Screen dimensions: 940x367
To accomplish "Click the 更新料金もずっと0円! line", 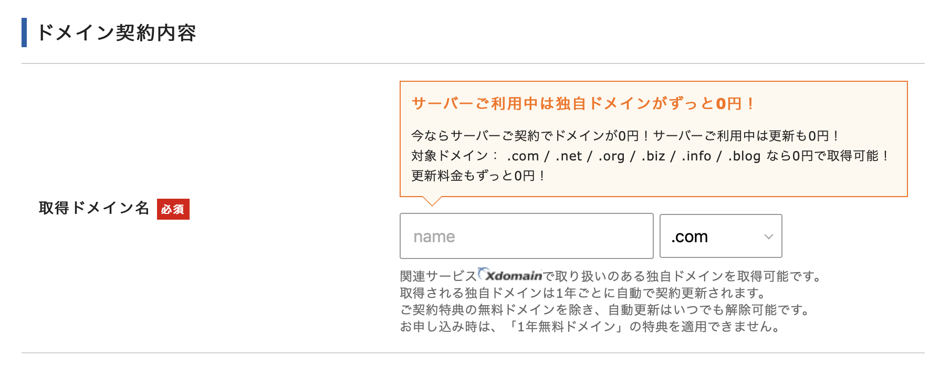I will [478, 176].
